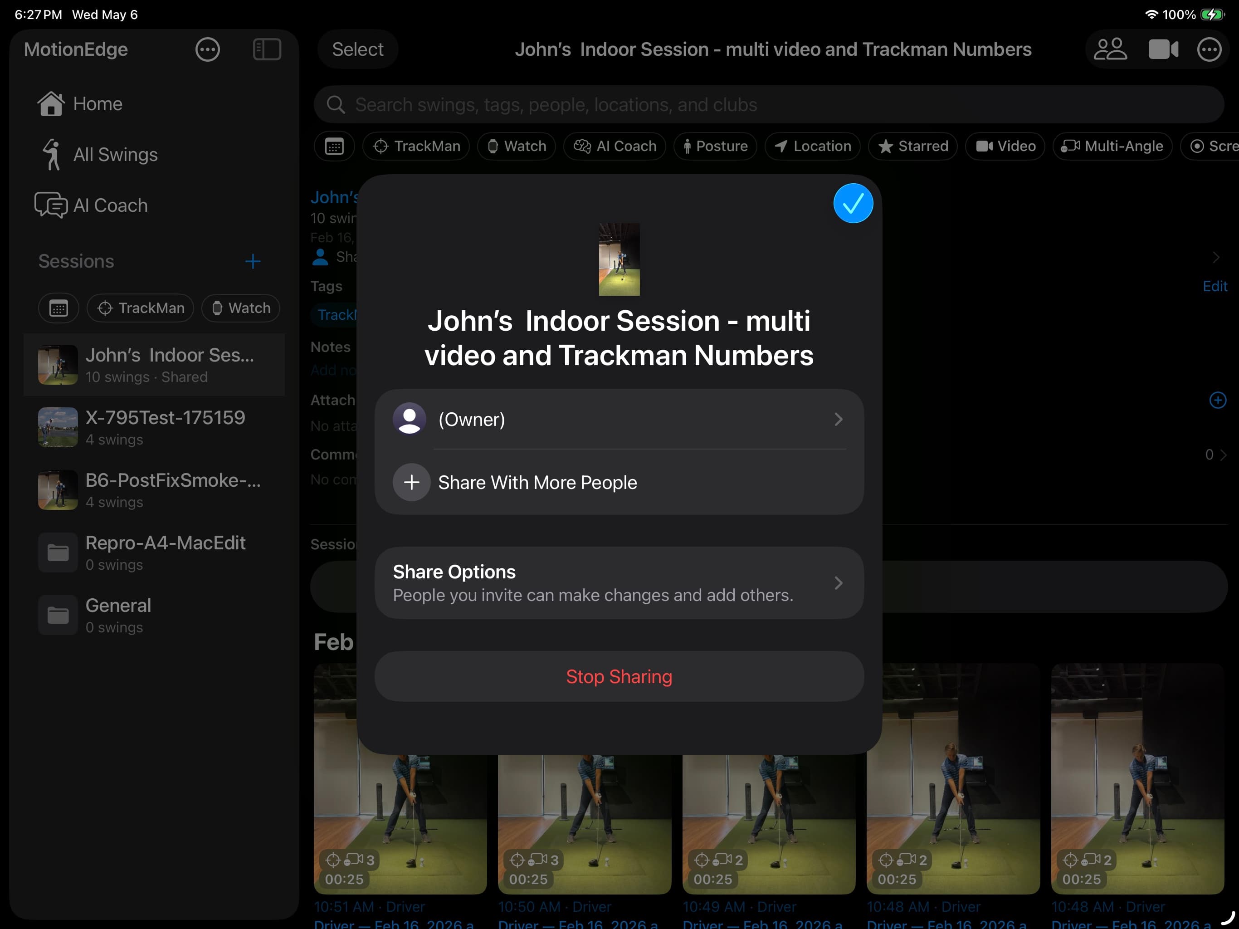1239x929 pixels.
Task: Click the Select button
Action: pyautogui.click(x=357, y=49)
